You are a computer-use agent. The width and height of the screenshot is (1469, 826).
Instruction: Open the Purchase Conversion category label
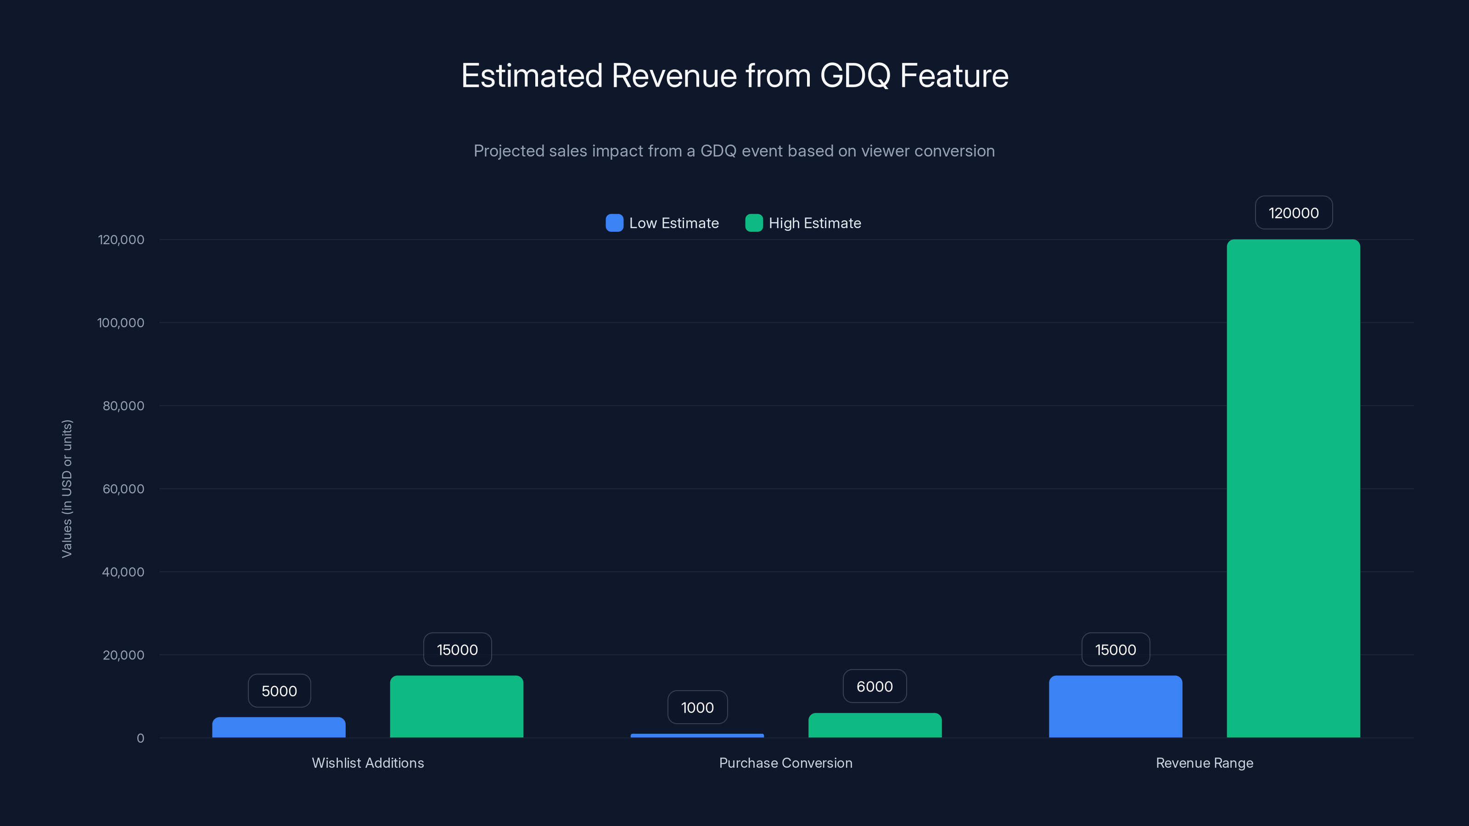click(x=786, y=763)
